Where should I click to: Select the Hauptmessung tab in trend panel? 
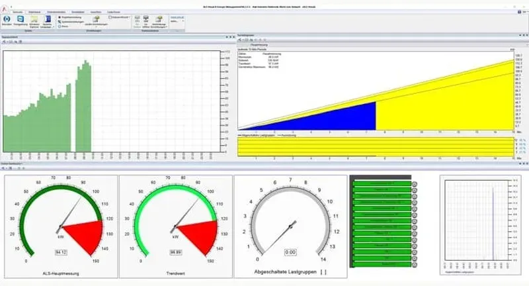259,44
